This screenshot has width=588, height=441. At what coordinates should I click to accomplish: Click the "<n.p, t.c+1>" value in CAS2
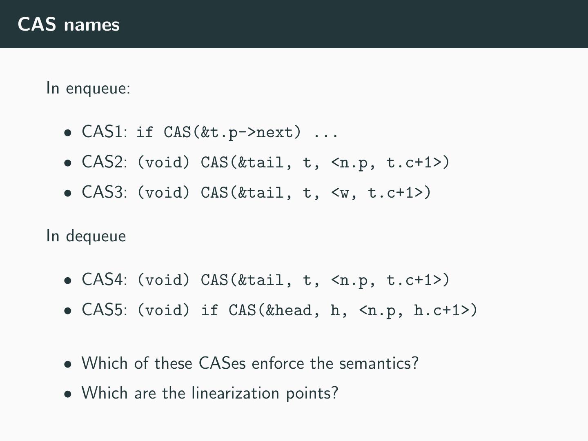[390, 163]
